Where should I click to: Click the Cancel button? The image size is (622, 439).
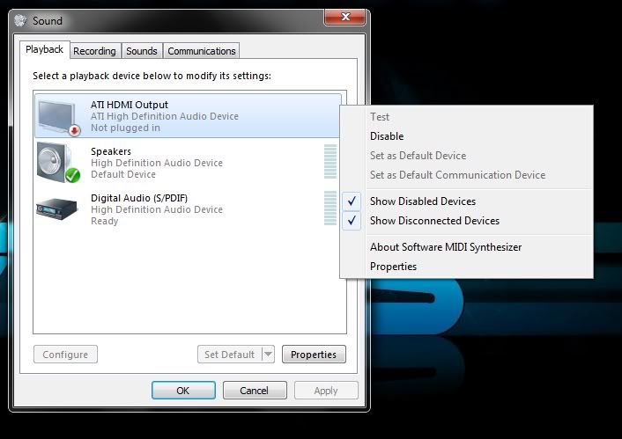coord(255,390)
